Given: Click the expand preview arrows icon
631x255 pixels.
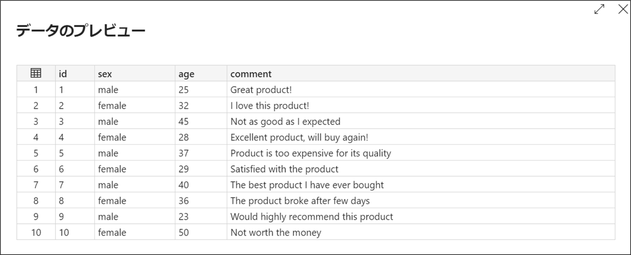Looking at the screenshot, I should pos(599,9).
